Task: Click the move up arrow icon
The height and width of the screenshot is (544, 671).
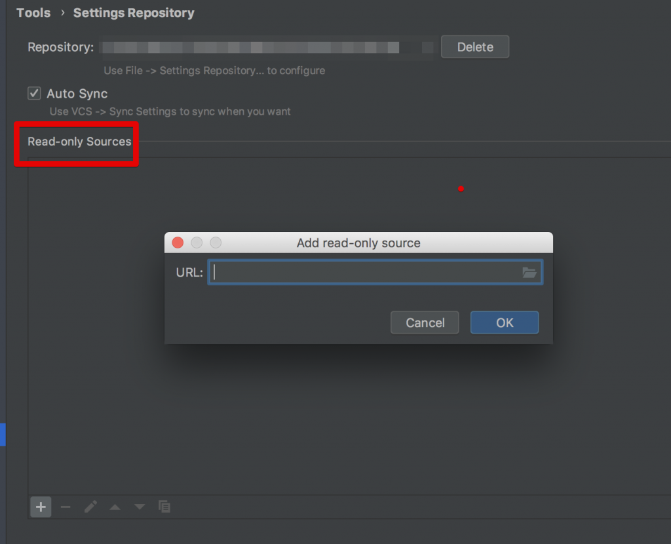Action: (x=115, y=507)
